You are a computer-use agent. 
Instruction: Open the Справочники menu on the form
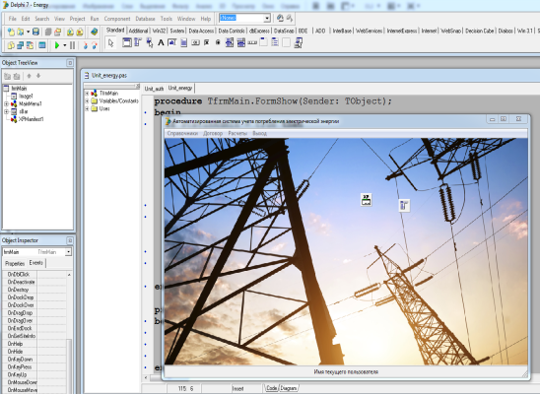click(182, 133)
